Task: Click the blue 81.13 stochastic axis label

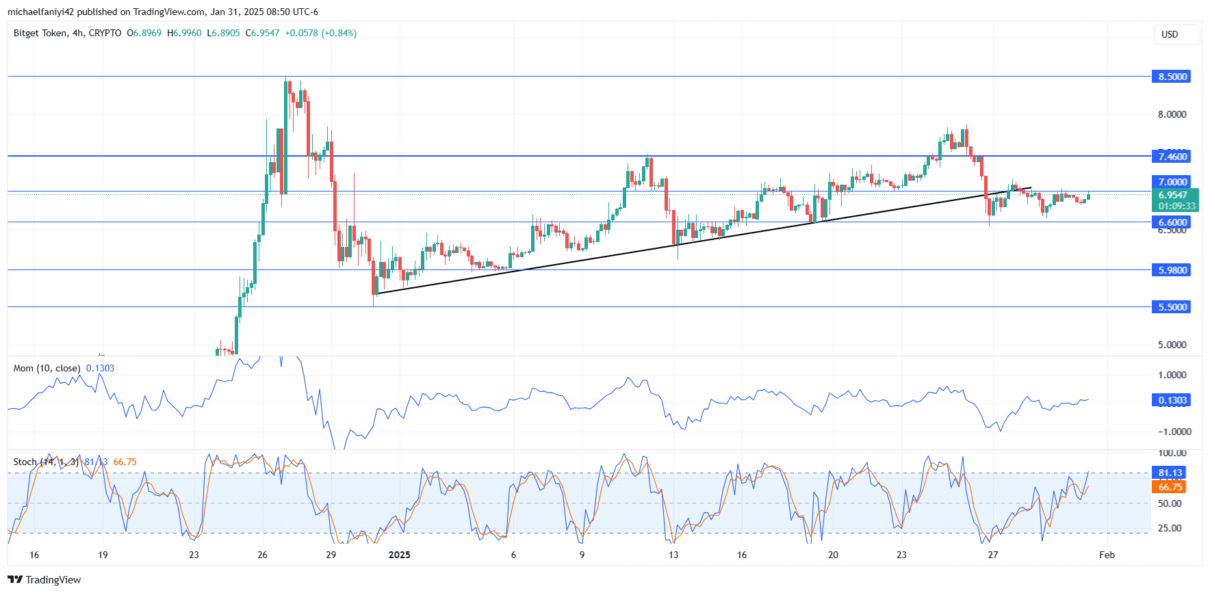Action: click(x=1170, y=473)
